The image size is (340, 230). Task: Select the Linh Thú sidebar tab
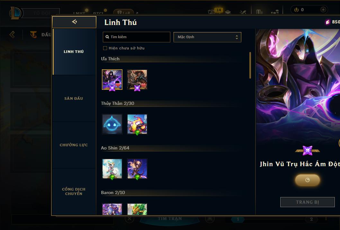(74, 52)
